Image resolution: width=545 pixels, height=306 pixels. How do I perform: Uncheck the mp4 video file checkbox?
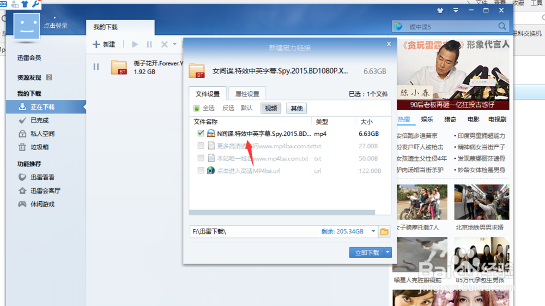(201, 133)
